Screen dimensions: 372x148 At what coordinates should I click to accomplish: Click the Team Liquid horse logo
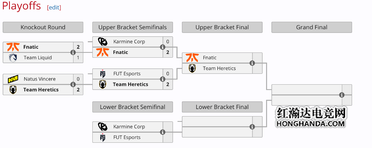click(x=13, y=58)
